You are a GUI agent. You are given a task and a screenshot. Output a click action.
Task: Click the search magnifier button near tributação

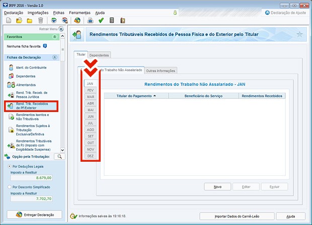pyautogui.click(x=59, y=157)
